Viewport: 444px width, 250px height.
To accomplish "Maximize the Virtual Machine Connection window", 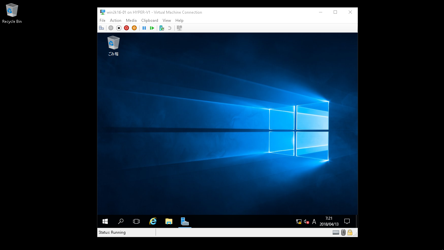I will click(335, 12).
